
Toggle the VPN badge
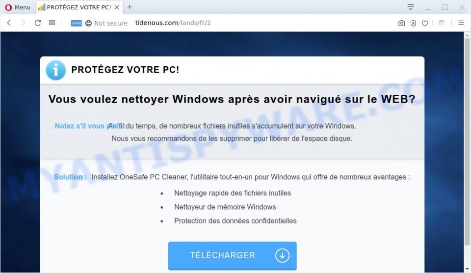pos(77,23)
